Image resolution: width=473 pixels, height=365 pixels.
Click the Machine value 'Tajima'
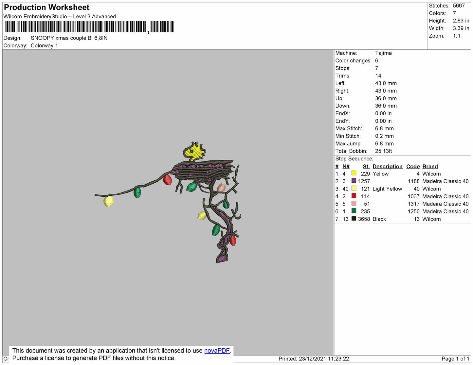(383, 53)
